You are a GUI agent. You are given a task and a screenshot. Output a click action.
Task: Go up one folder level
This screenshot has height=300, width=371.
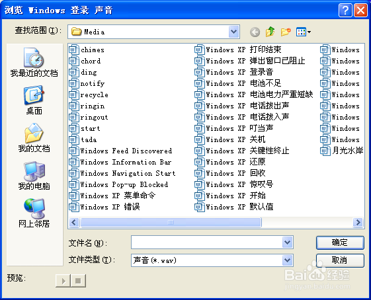coord(270,32)
